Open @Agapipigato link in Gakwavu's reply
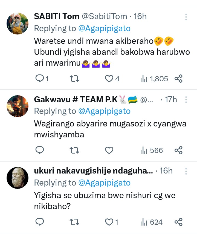197x237 pixels. [104, 111]
